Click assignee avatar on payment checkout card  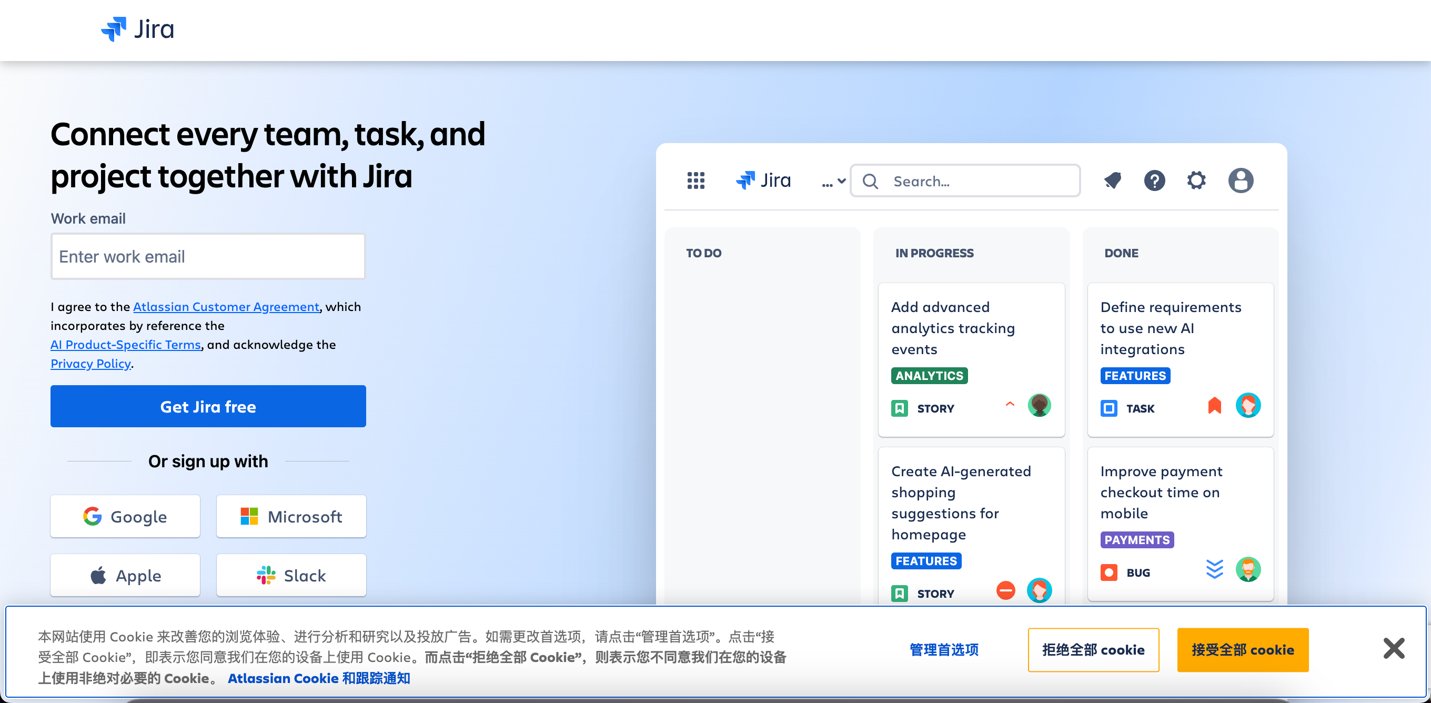click(x=1248, y=569)
